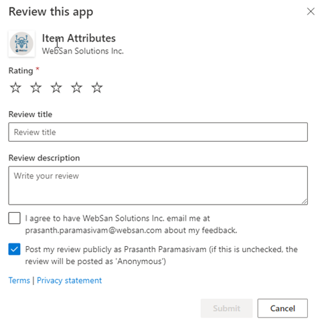Cancel the review dialog

tap(282, 308)
